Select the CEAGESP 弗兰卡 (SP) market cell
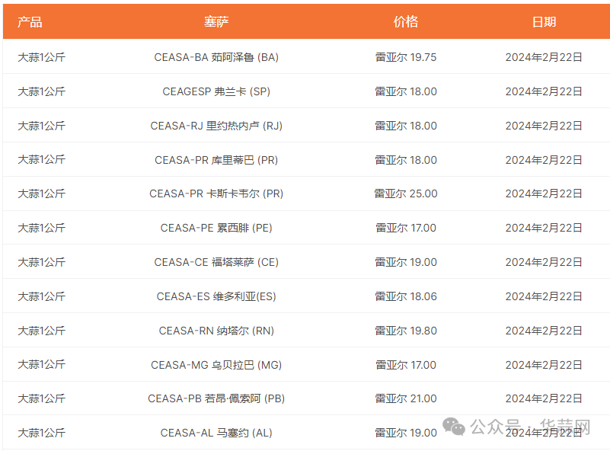The width and height of the screenshot is (610, 451). pyautogui.click(x=216, y=91)
